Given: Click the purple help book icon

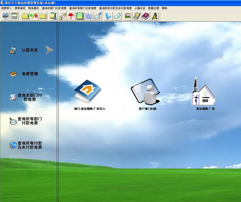Looking at the screenshot, I should click(x=146, y=16).
